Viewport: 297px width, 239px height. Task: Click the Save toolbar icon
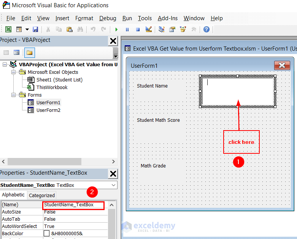click(35, 29)
